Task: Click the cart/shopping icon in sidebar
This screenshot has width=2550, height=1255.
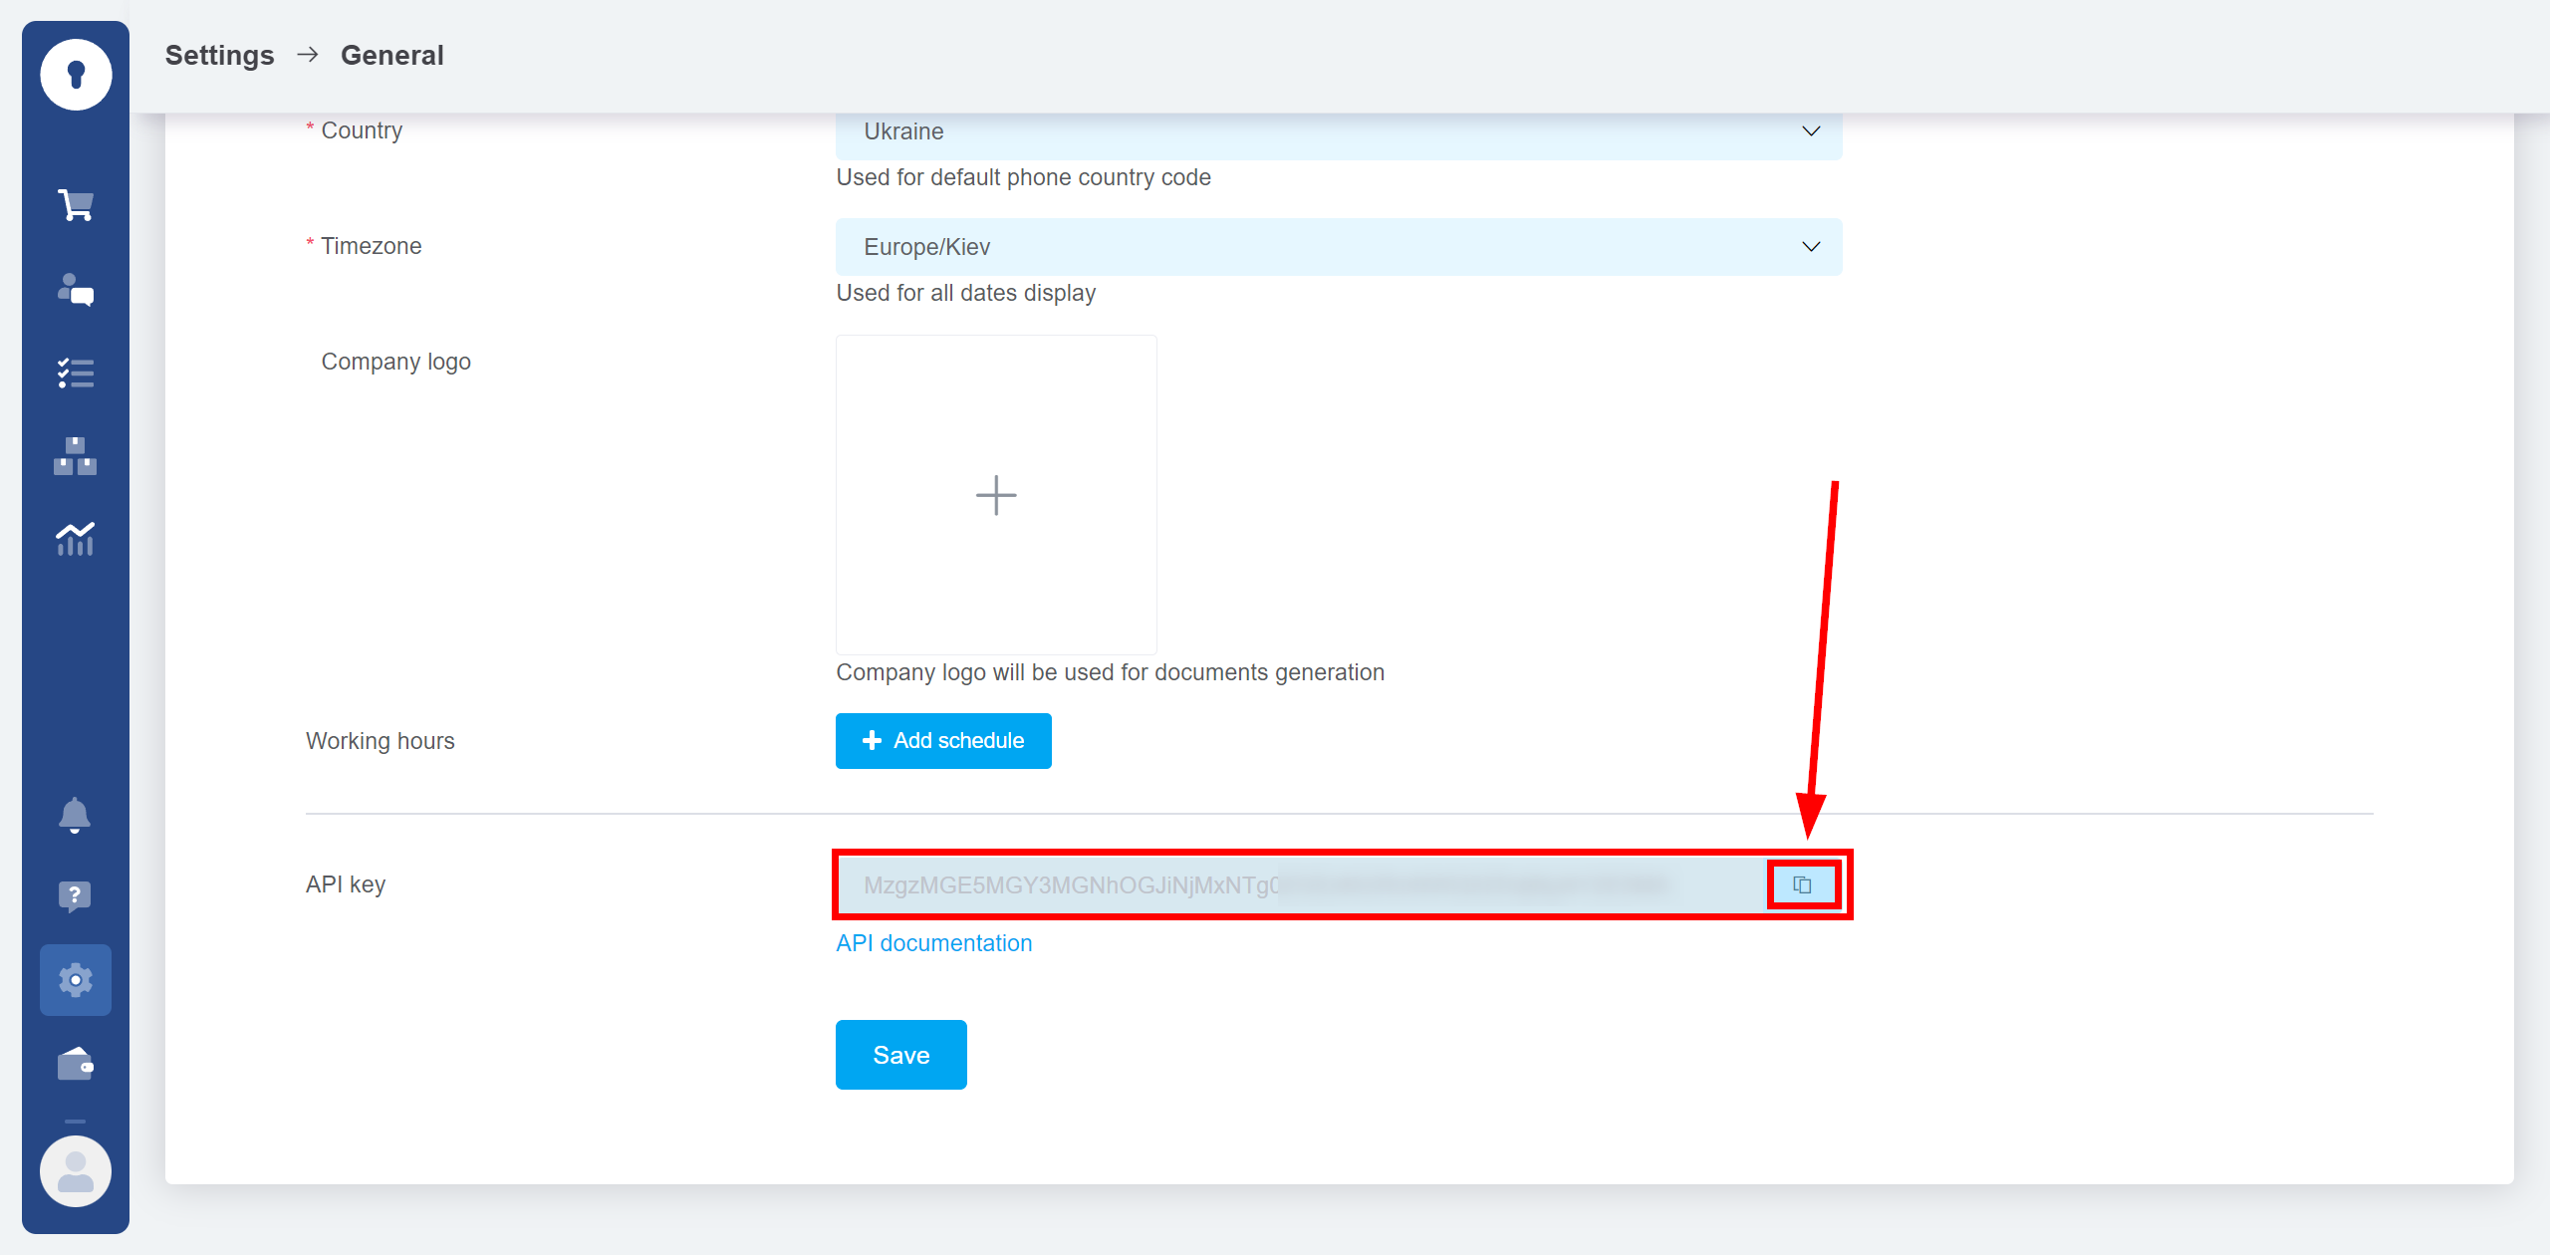Action: (77, 206)
